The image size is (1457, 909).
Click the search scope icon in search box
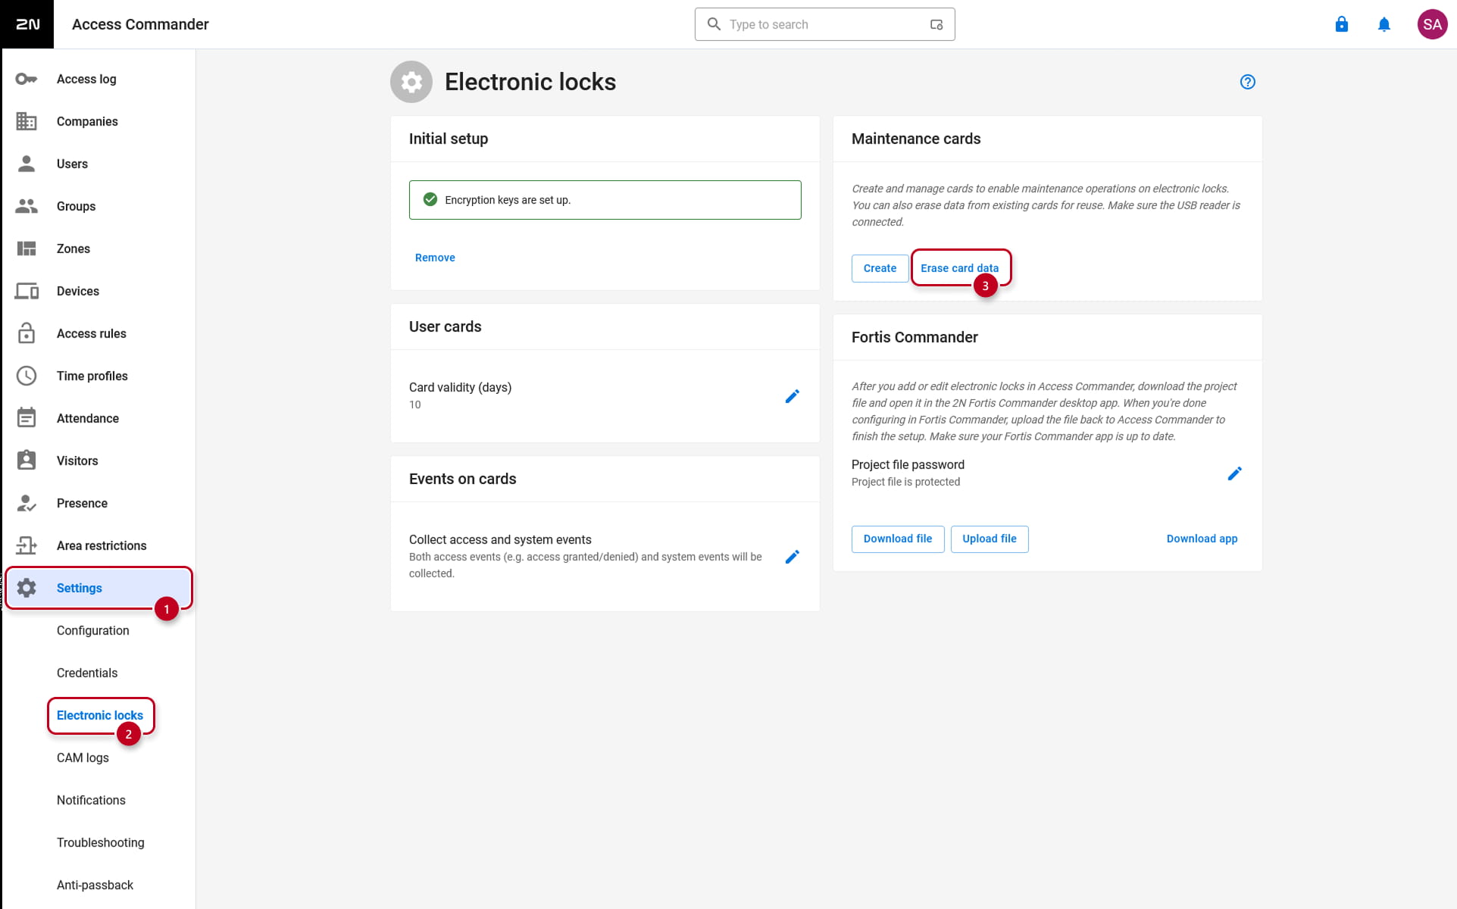click(936, 24)
